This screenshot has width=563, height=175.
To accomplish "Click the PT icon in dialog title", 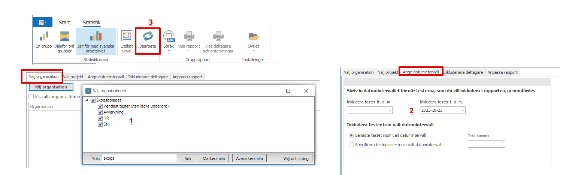I will click(88, 91).
